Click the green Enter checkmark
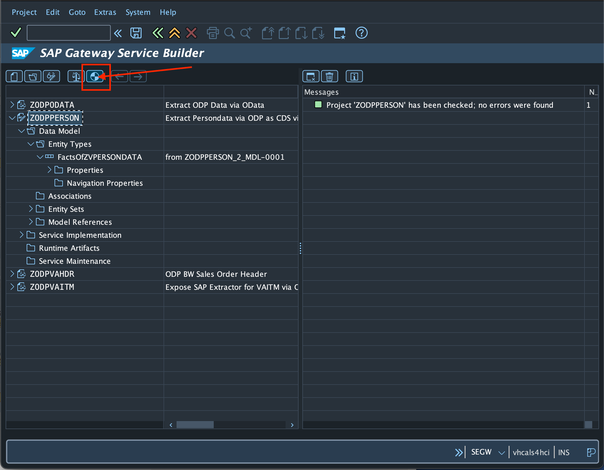The height and width of the screenshot is (470, 604). (x=16, y=33)
